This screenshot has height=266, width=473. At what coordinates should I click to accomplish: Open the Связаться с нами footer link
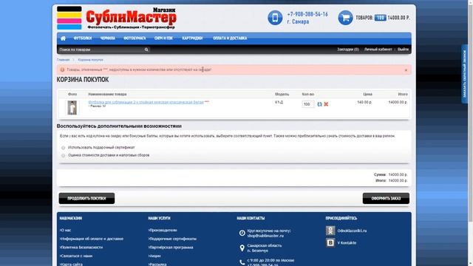[76, 256]
